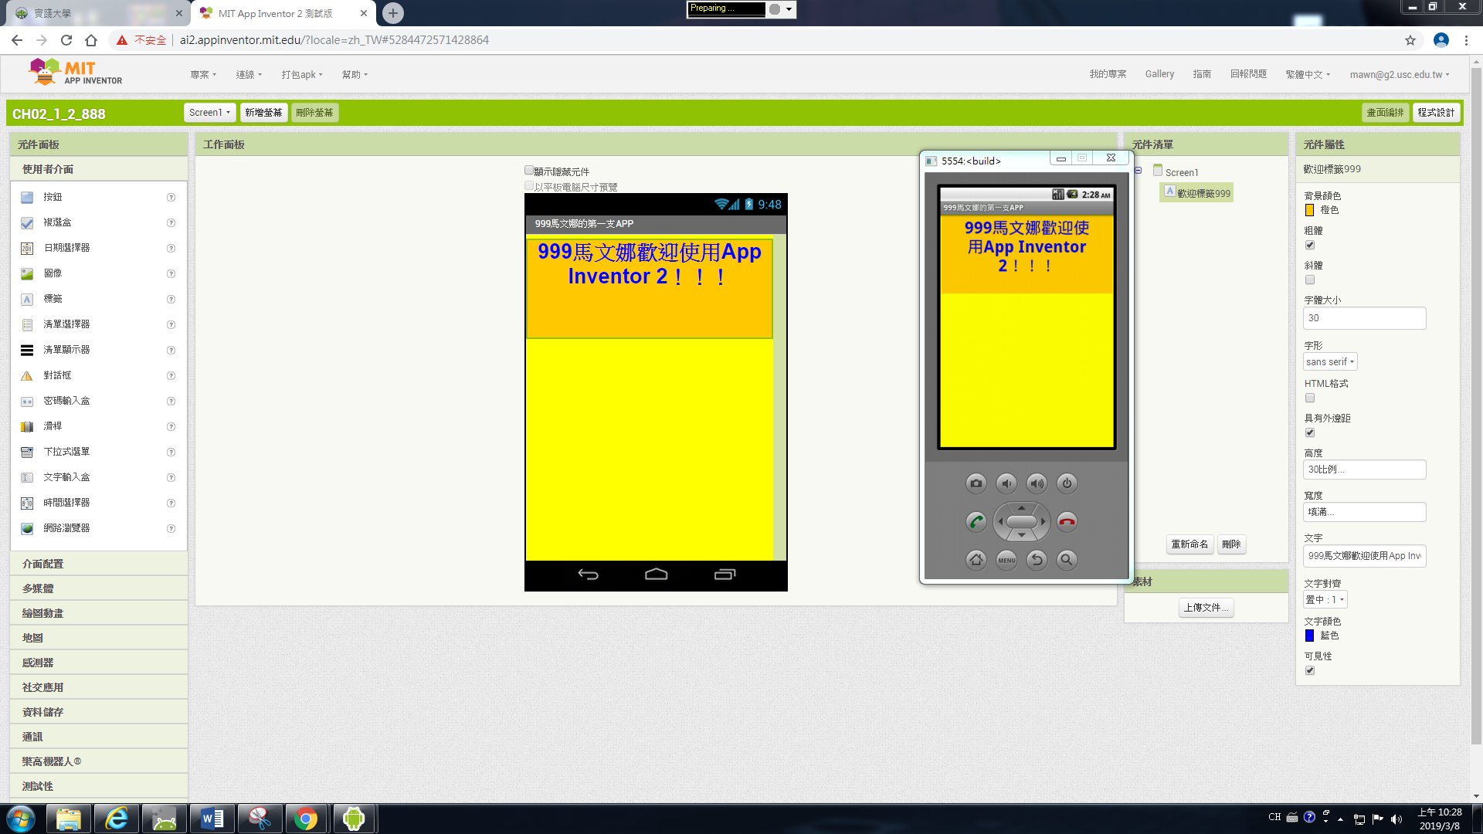Click 上傳文件 upload button
Viewport: 1483px width, 834px height.
coord(1206,608)
